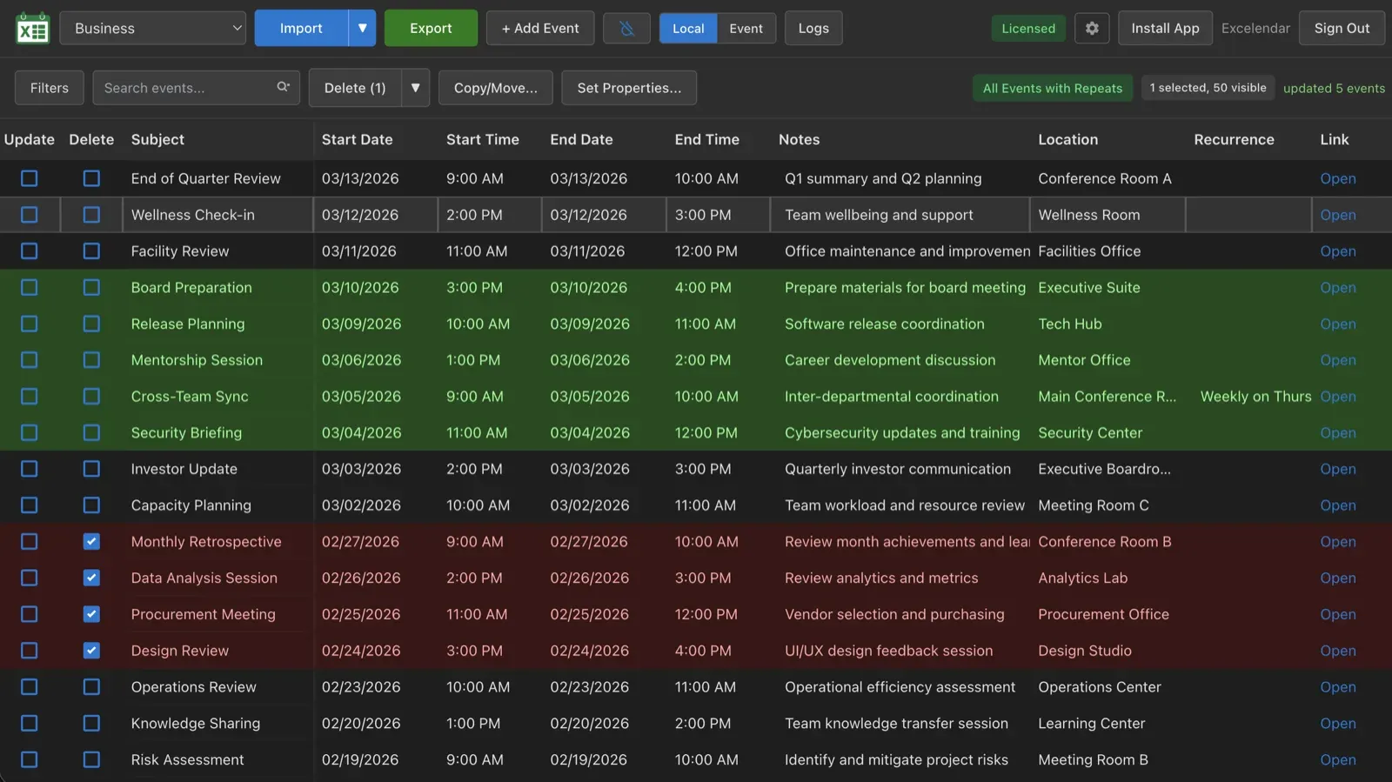Click the + Add Event button

540,28
